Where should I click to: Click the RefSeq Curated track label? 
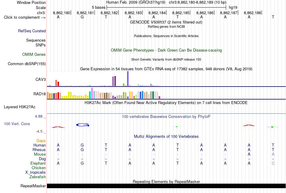point(32,31)
